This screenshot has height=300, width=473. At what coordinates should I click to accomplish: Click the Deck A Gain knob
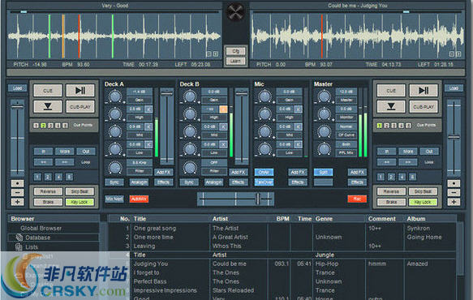tap(115, 96)
